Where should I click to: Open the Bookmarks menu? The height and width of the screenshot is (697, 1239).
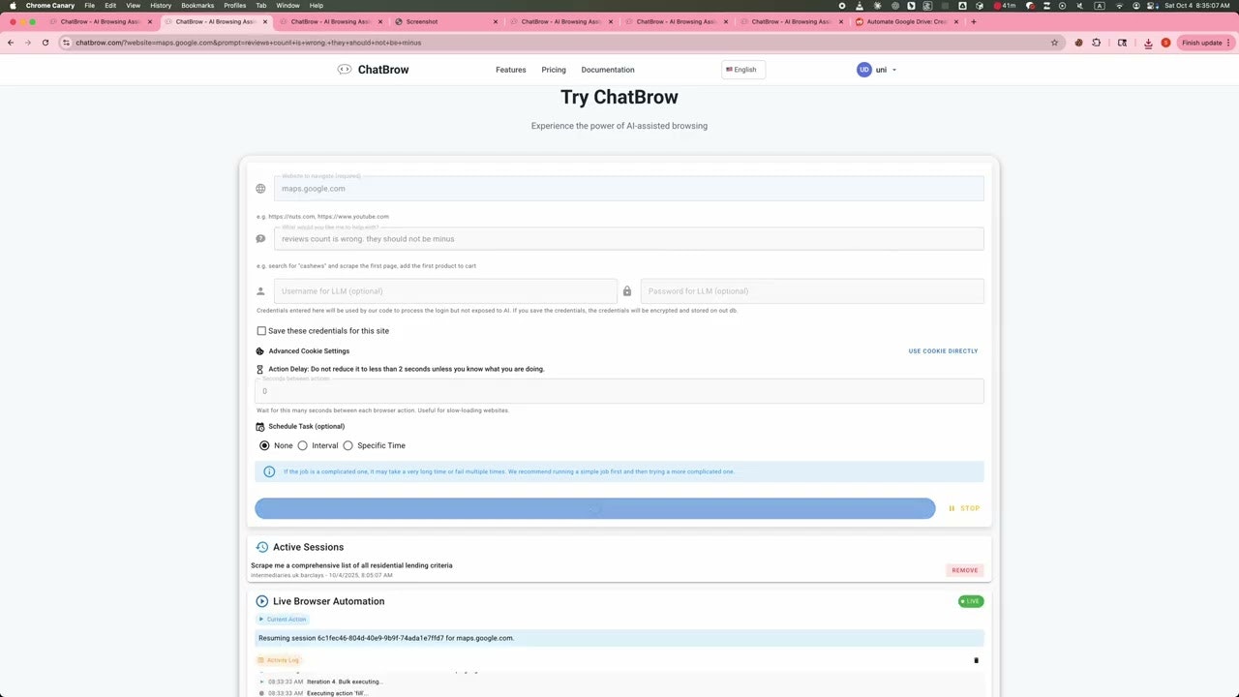[197, 6]
